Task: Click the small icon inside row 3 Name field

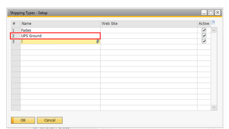Action: coord(98,42)
